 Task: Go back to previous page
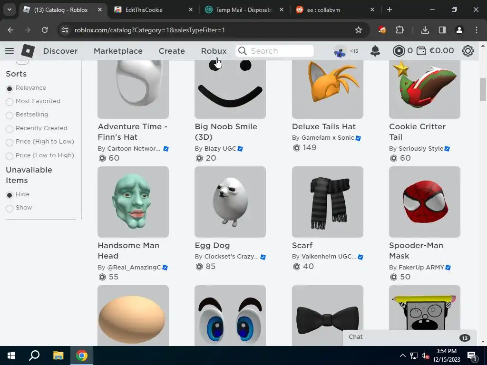(10, 30)
